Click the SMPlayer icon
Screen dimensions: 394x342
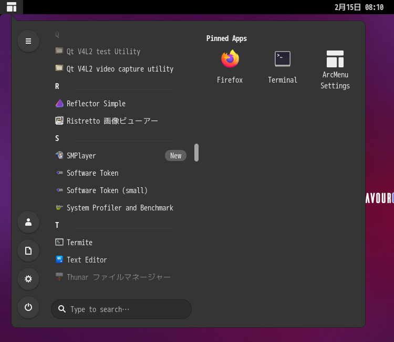click(59, 155)
